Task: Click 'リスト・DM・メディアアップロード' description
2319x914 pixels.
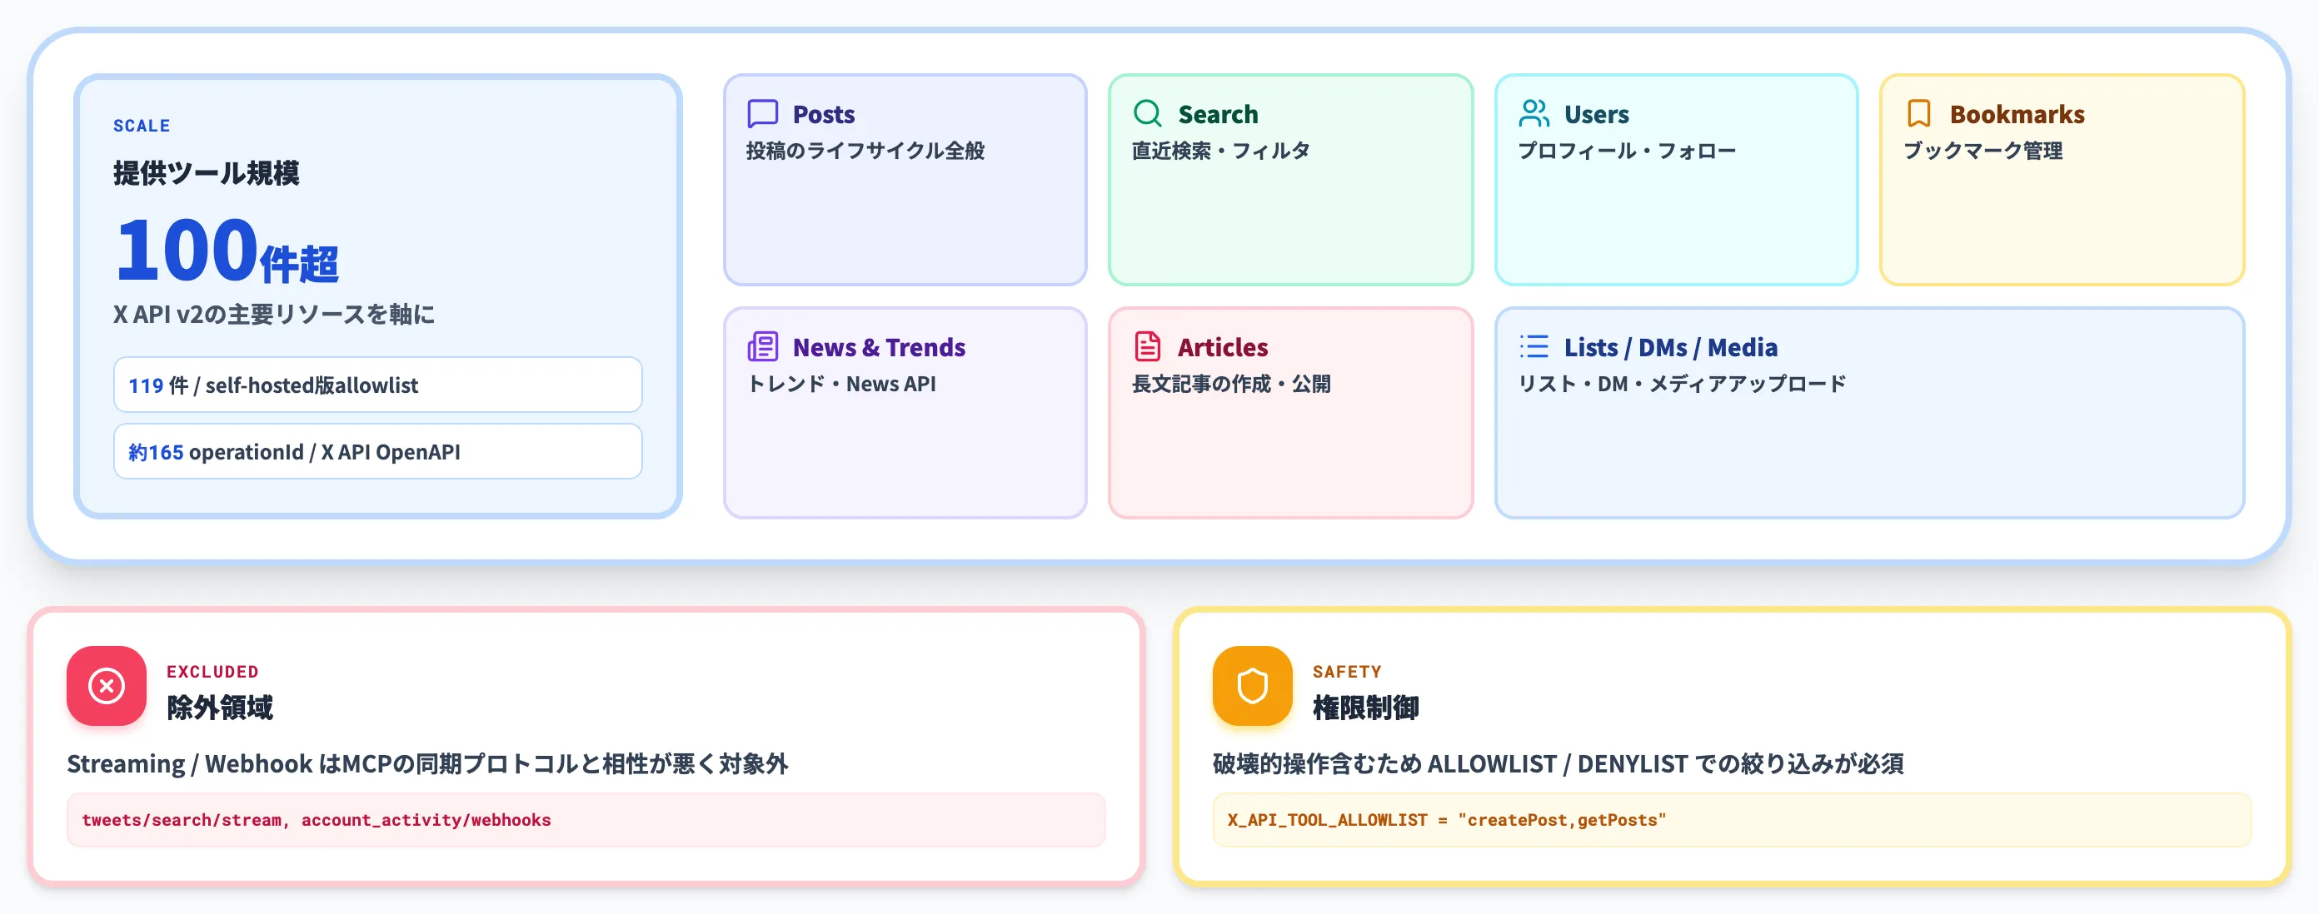Action: 1682,383
